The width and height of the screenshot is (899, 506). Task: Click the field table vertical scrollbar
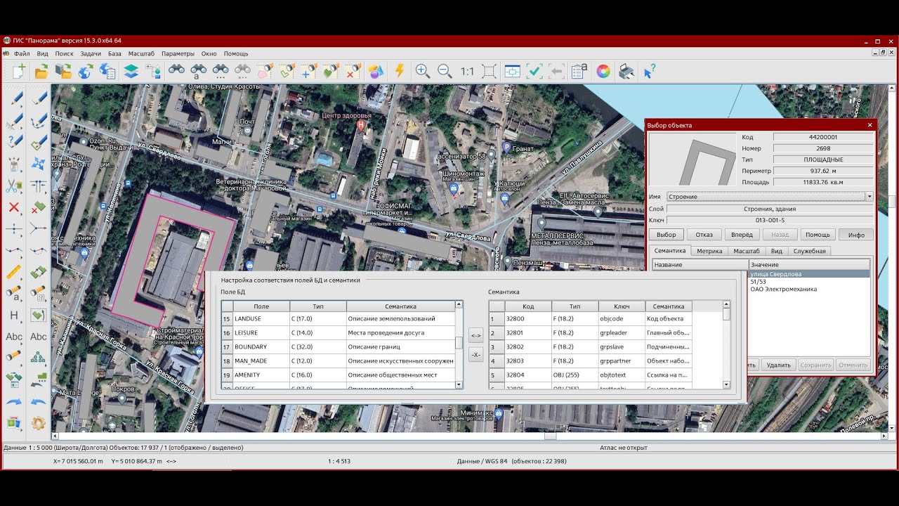[459, 344]
